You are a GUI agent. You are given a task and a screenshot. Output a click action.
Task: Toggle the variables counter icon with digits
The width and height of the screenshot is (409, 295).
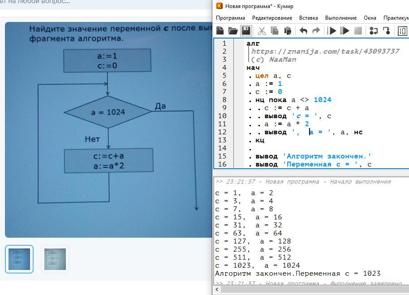click(x=402, y=31)
